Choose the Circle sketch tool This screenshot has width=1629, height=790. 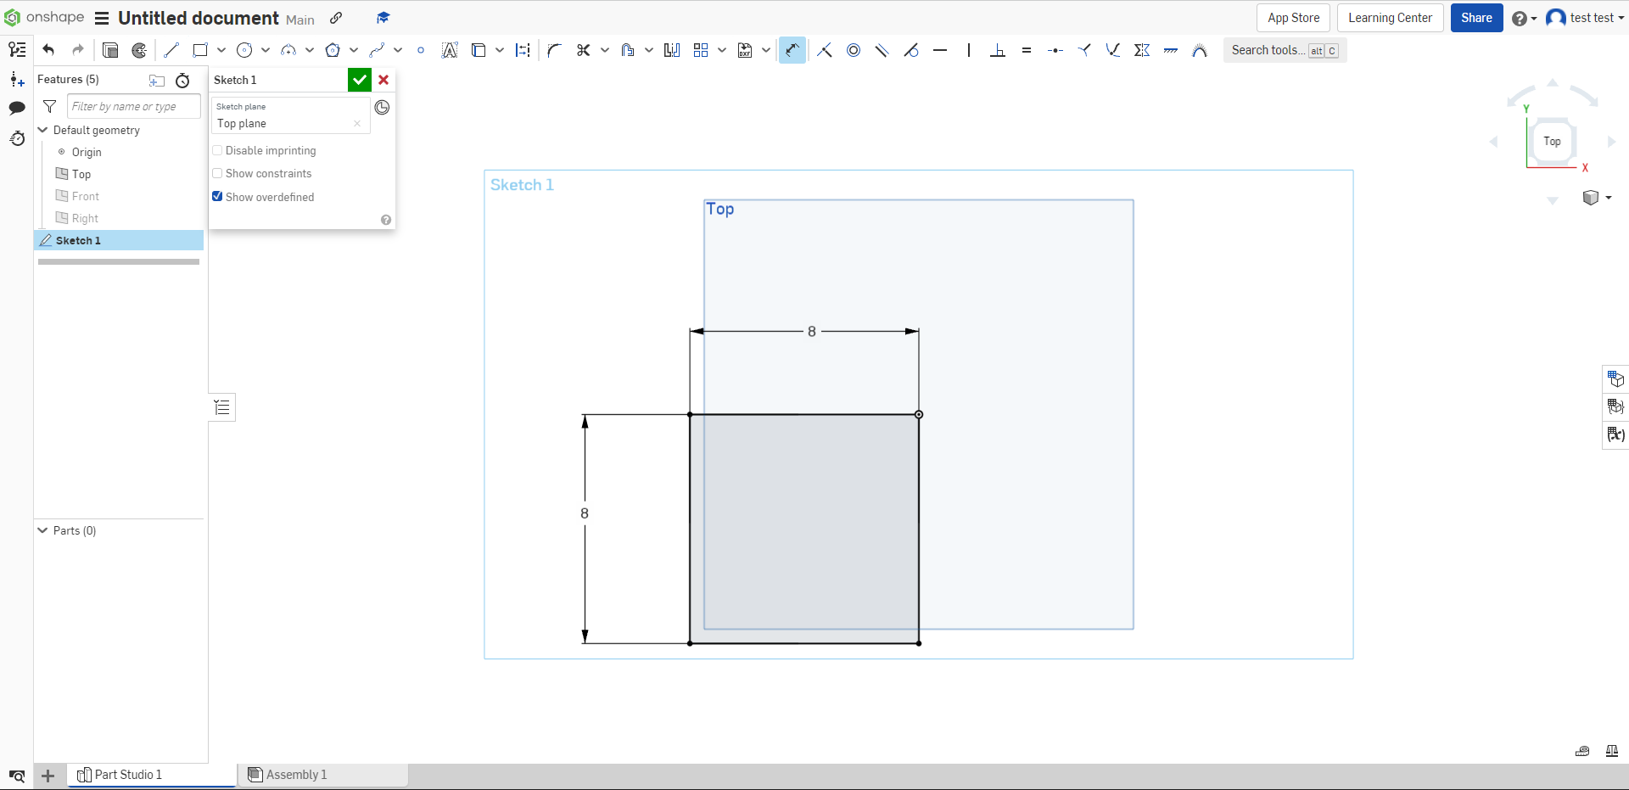click(244, 50)
